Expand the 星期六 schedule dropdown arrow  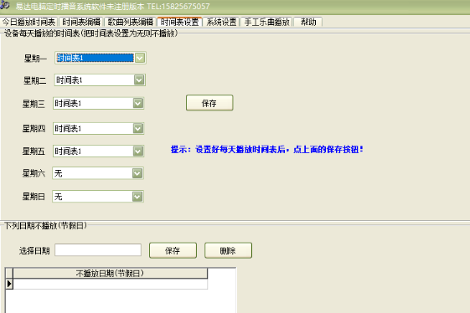tap(137, 173)
